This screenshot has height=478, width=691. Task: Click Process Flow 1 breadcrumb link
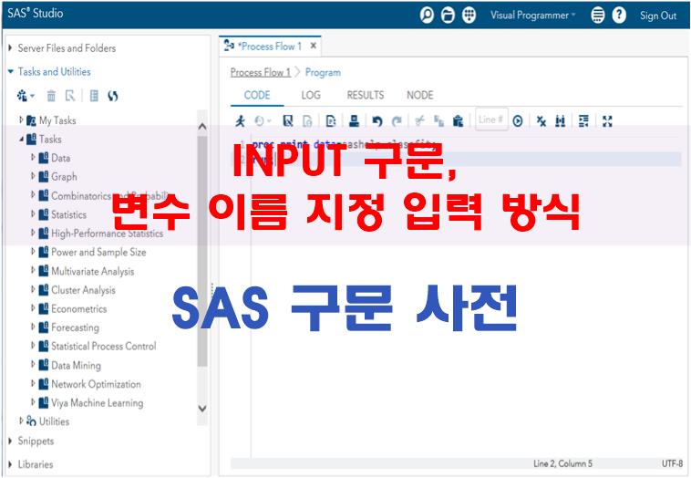[x=260, y=72]
